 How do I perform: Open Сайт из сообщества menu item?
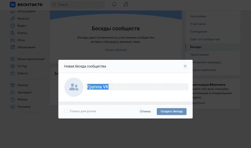coord(205,39)
